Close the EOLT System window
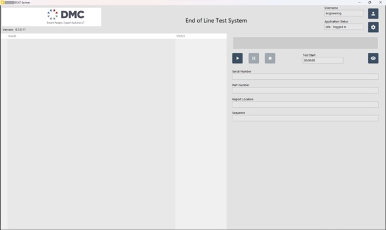 tap(380, 3)
